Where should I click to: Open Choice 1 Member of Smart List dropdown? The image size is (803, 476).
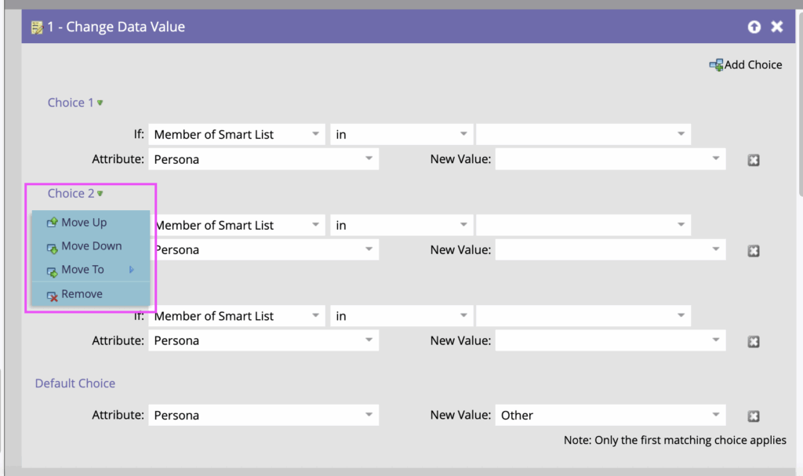click(x=236, y=135)
